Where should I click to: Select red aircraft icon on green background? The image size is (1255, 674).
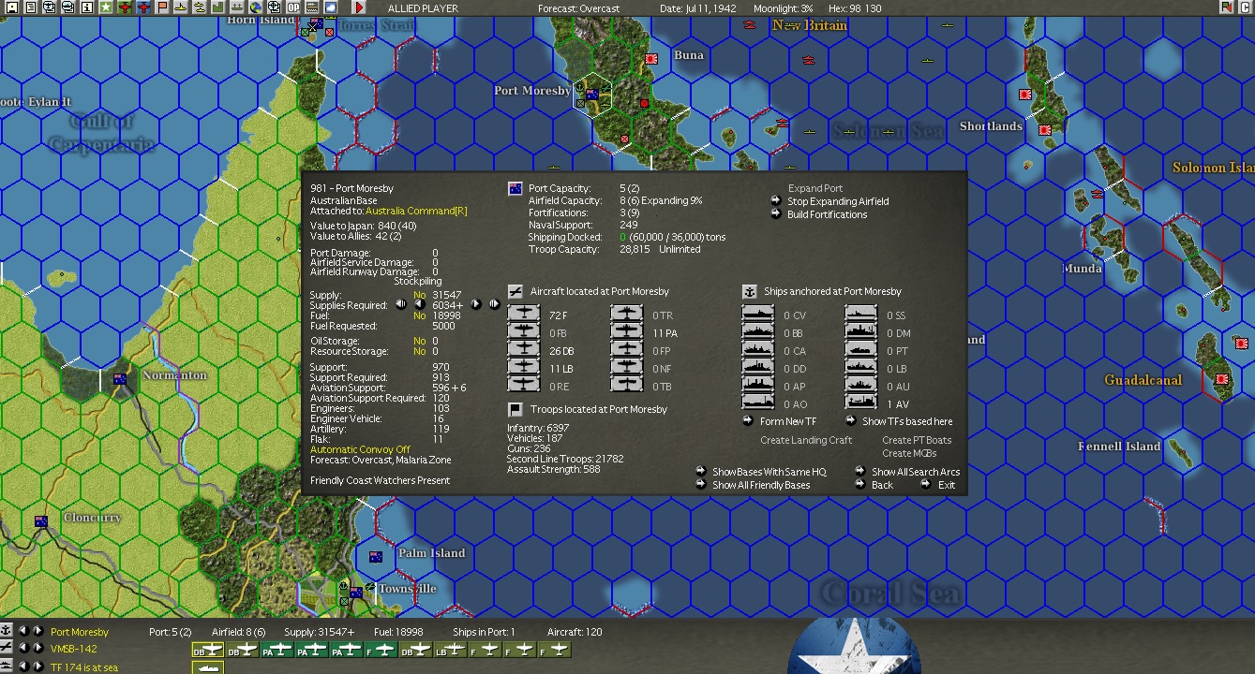pos(125,7)
